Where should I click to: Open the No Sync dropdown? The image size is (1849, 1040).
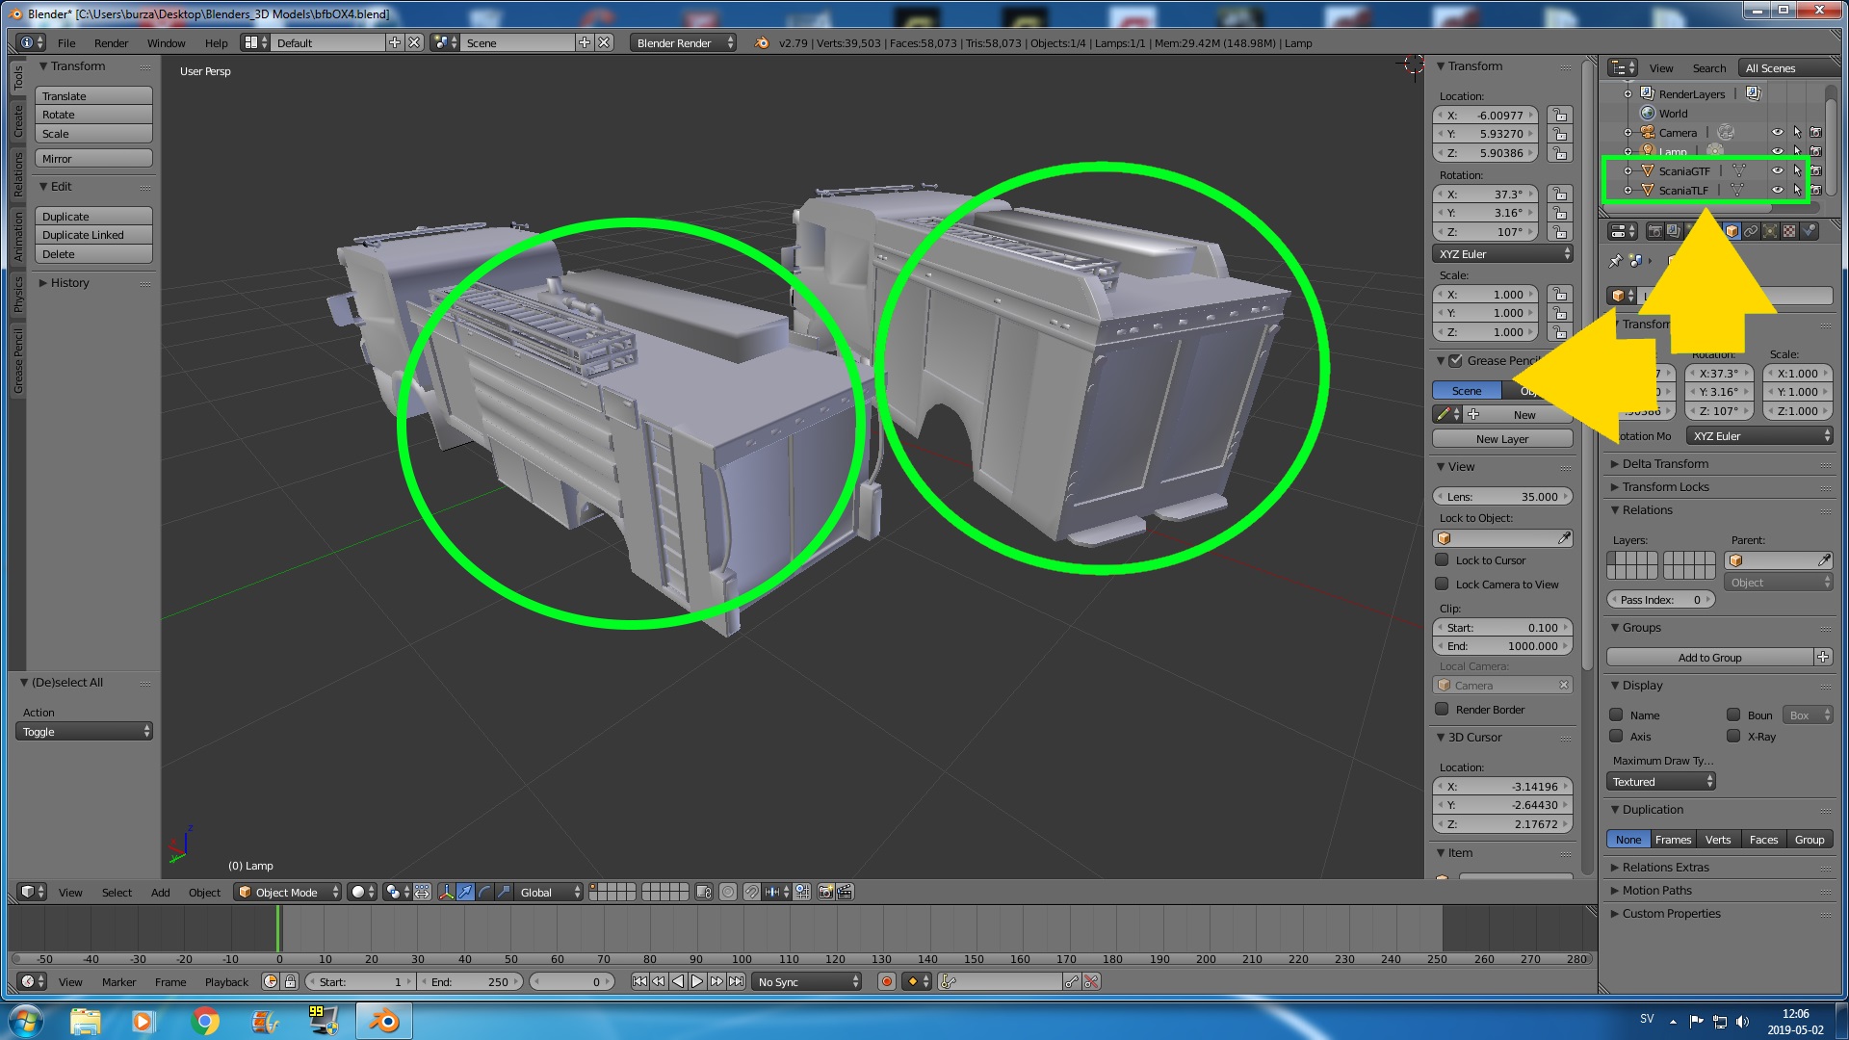point(807,982)
